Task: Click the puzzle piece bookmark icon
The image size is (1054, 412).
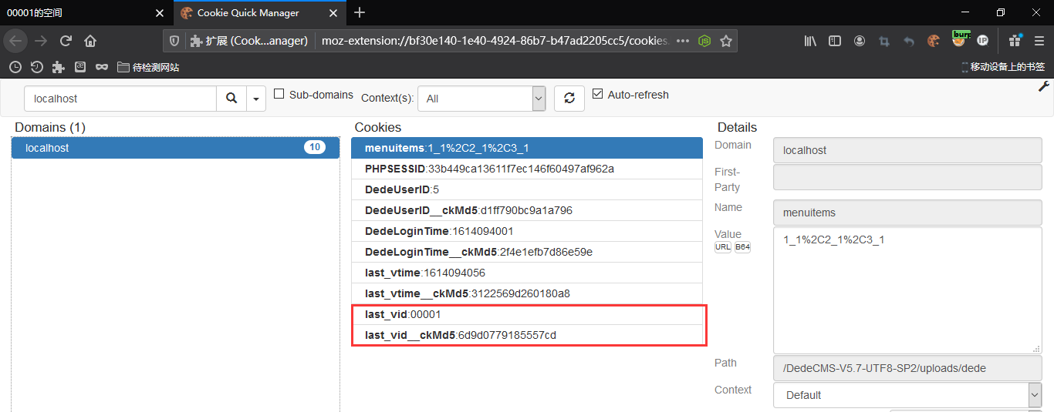Action: click(x=58, y=67)
